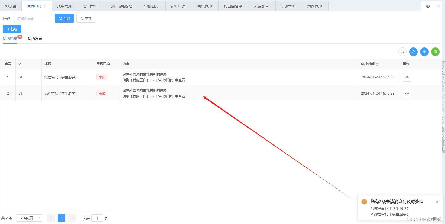This screenshot has height=224, width=445.
Task: View the message with id 53 via its eye icon
Action: 407,93
